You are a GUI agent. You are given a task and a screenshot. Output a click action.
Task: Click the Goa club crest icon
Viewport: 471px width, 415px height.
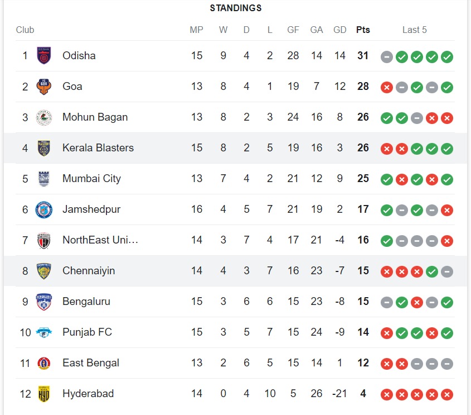[x=43, y=87]
